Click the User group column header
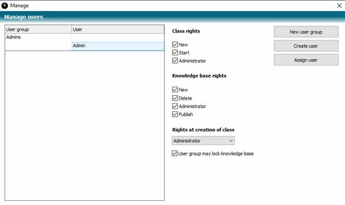 point(38,29)
